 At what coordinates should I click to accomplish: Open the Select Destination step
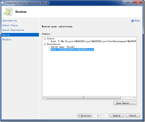pyautogui.click(x=13, y=30)
